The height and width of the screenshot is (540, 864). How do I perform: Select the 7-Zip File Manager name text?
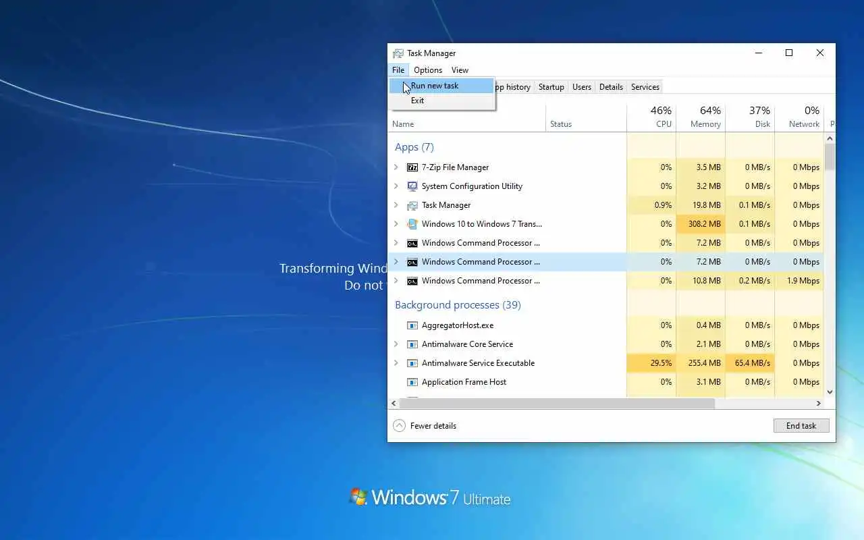[x=455, y=167]
